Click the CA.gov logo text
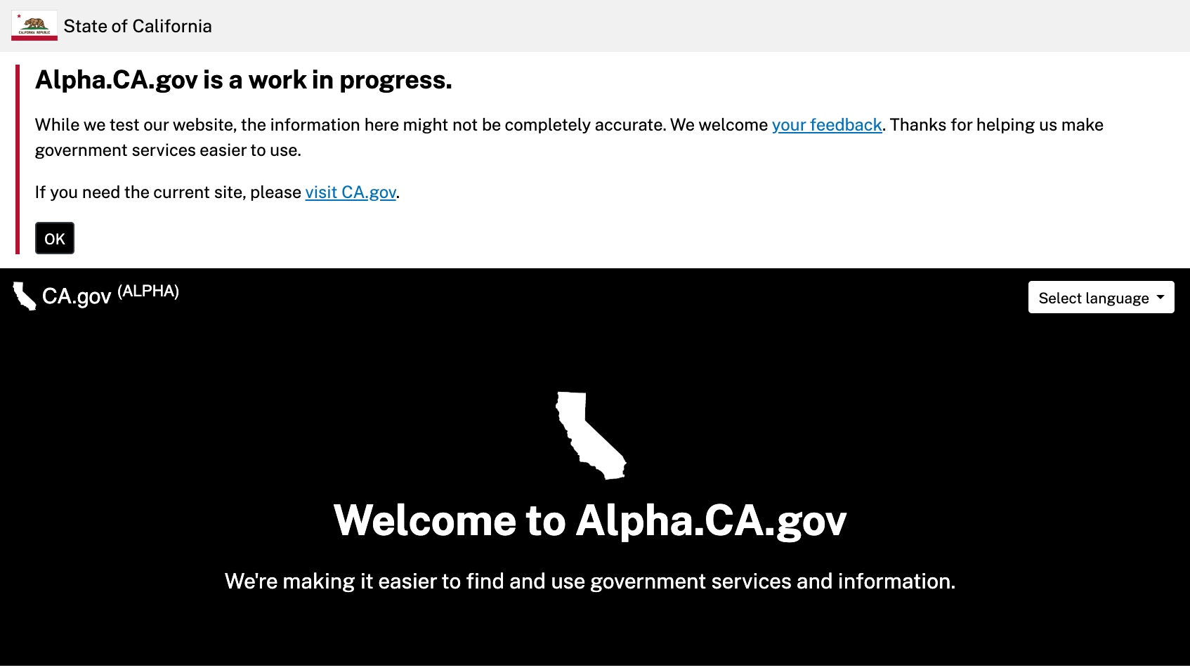The image size is (1190, 670). pos(77,296)
